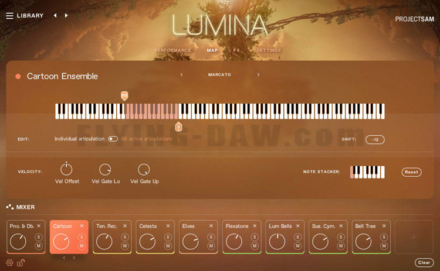Screen dimensions: 440x271
Task: Click the B range marker below keyboard
Action: [x=178, y=126]
